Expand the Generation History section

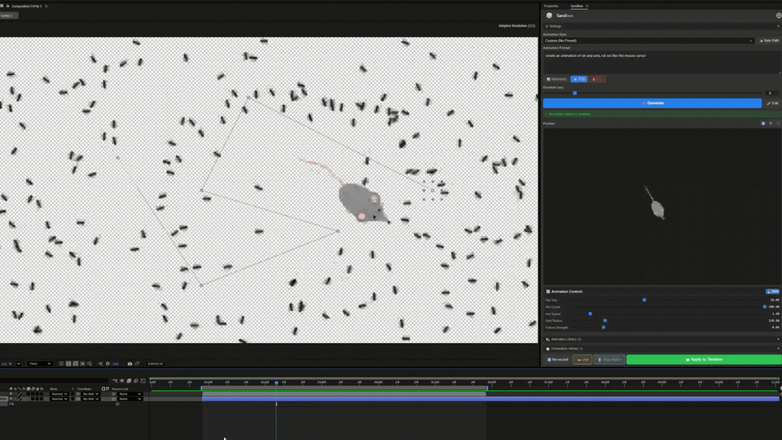567,348
